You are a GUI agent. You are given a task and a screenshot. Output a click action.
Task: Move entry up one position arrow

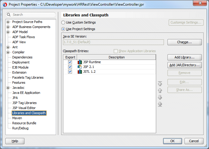point(160,91)
